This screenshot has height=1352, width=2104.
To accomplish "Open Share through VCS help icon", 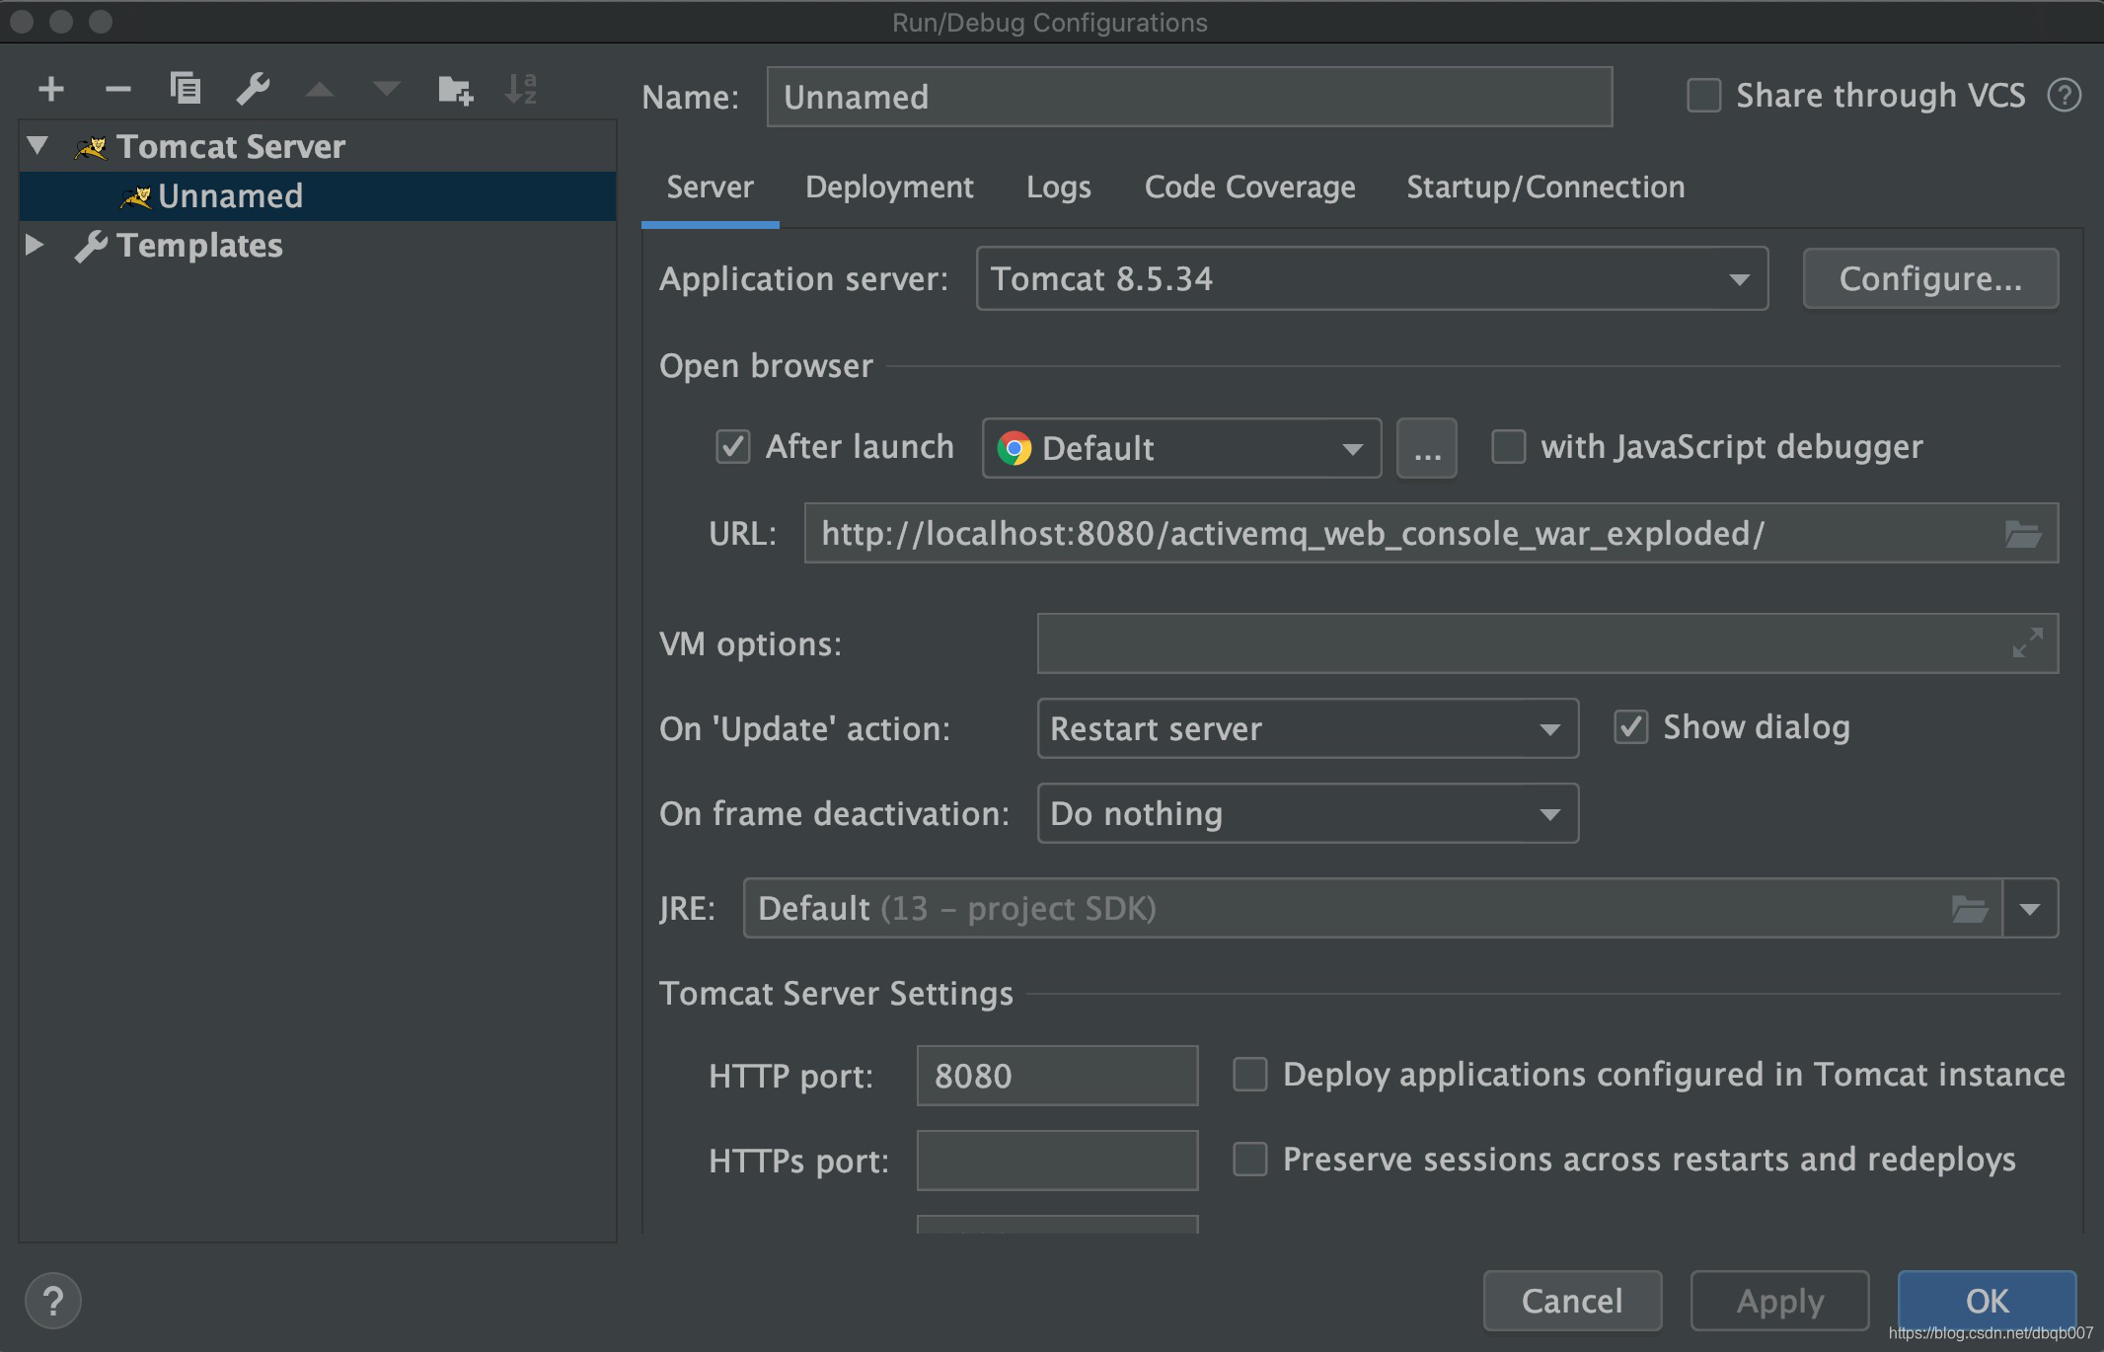I will pyautogui.click(x=2065, y=96).
